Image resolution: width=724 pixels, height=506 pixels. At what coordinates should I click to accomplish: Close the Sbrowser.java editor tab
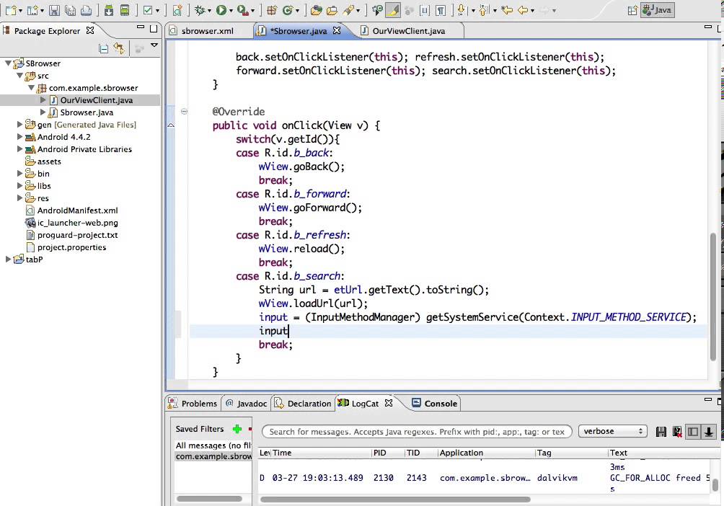point(337,30)
